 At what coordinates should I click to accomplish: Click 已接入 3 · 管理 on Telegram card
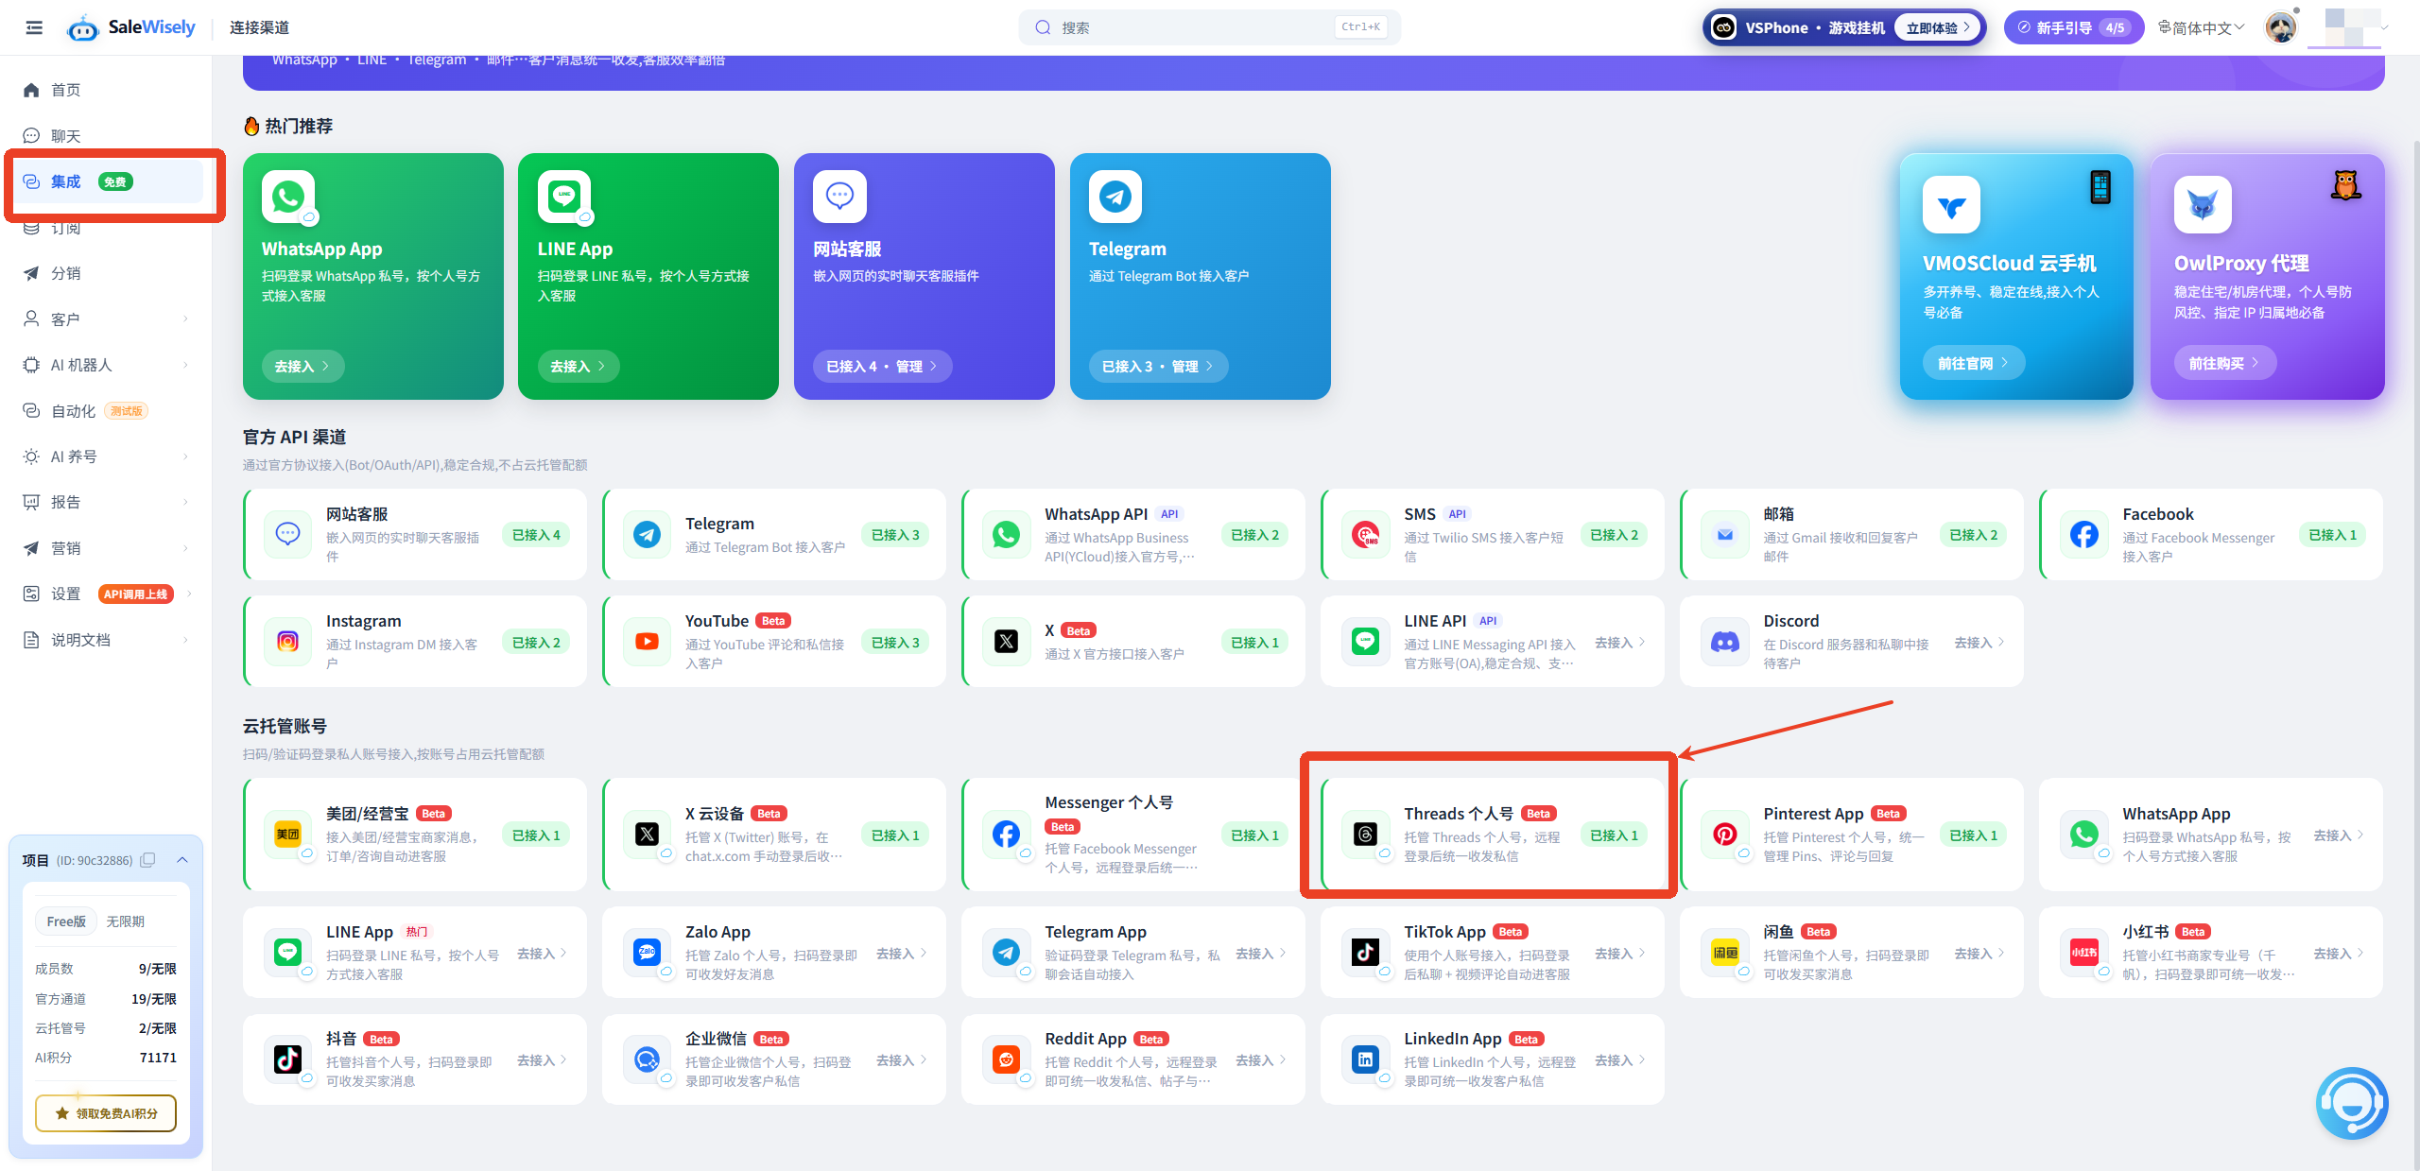tap(1158, 366)
